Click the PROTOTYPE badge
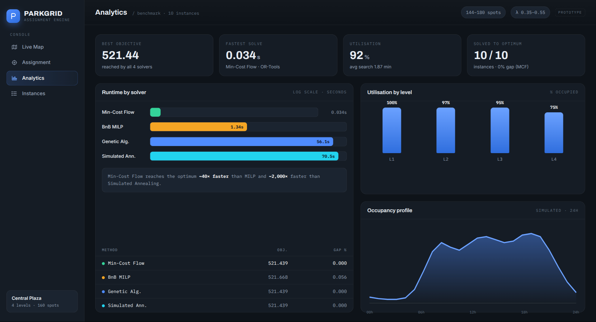The width and height of the screenshot is (596, 322). 570,13
